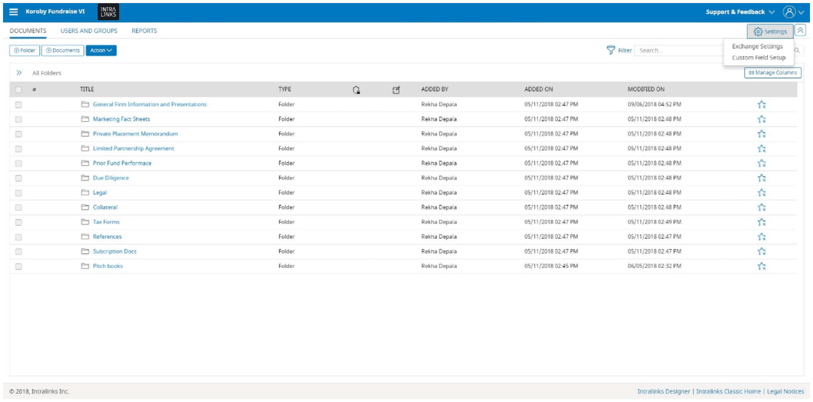Open the hamburger menu icon
The height and width of the screenshot is (402, 813).
14,12
